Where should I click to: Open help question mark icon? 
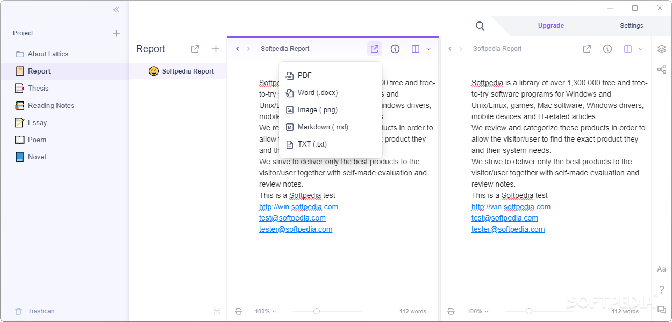pyautogui.click(x=662, y=289)
